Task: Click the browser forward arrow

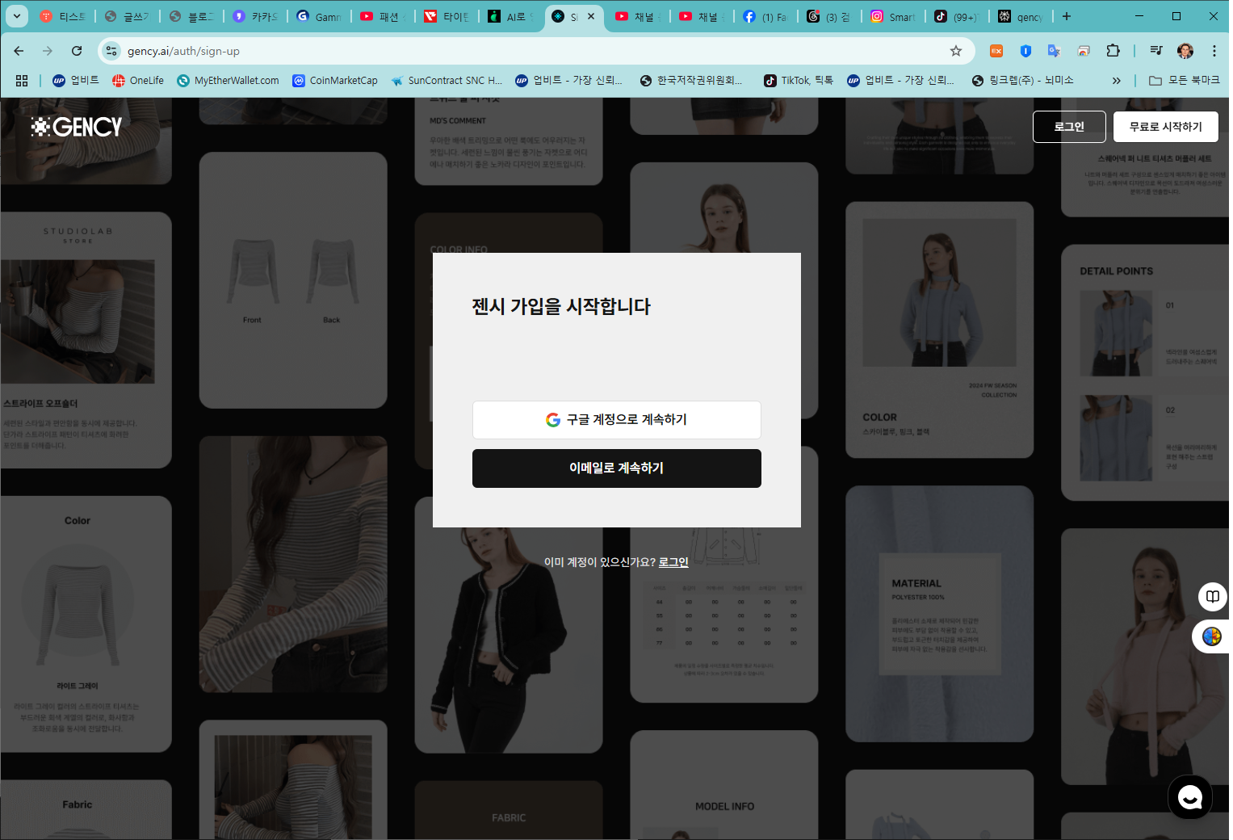Action: (x=48, y=51)
